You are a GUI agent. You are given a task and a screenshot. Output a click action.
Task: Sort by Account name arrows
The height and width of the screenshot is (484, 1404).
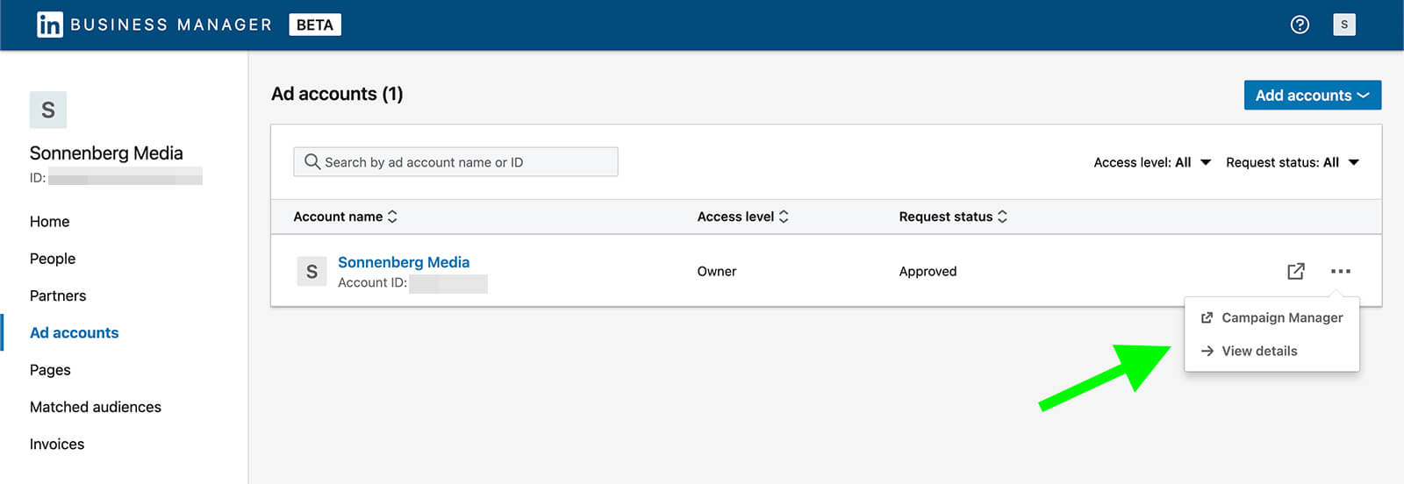(x=392, y=217)
